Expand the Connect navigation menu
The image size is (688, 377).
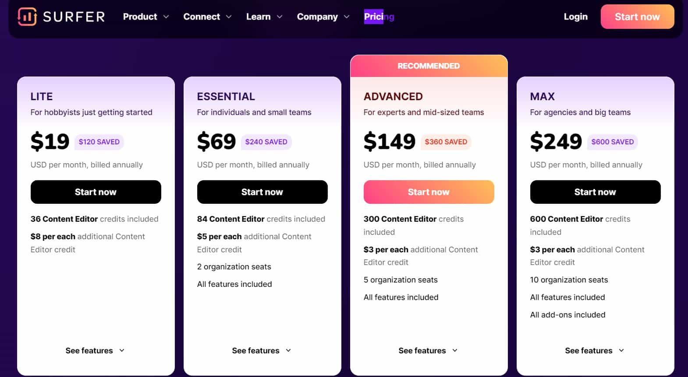click(x=207, y=17)
